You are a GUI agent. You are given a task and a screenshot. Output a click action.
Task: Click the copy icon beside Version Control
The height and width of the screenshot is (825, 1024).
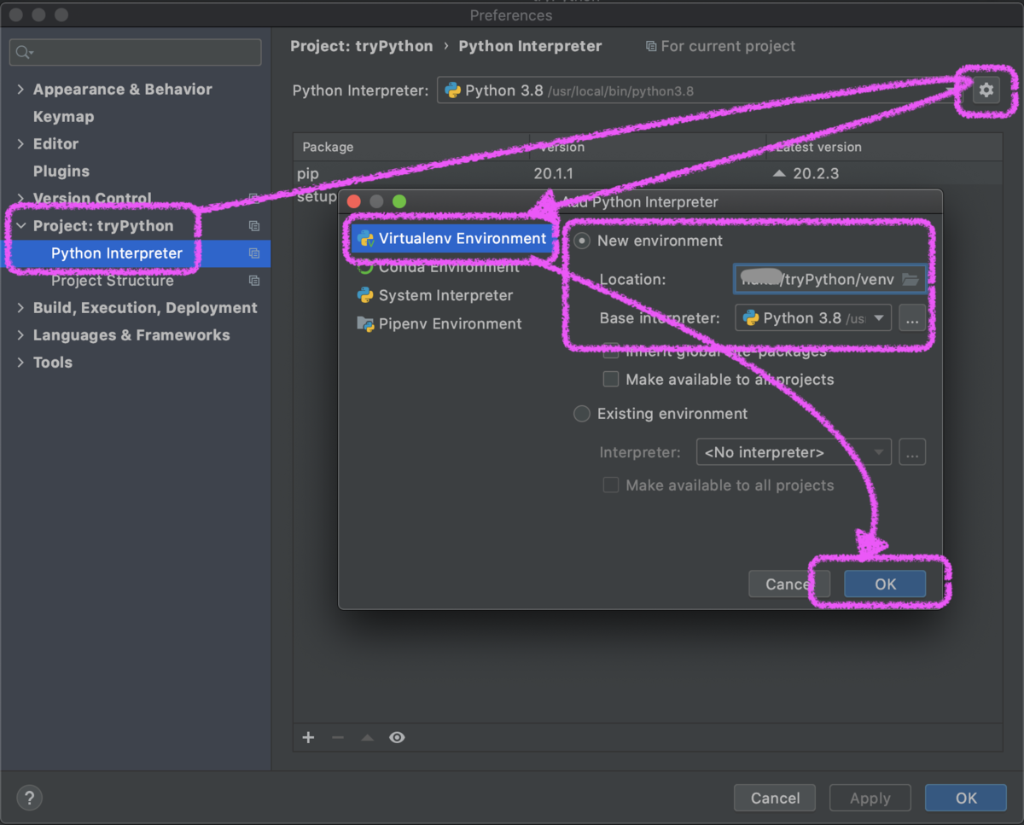pos(253,198)
